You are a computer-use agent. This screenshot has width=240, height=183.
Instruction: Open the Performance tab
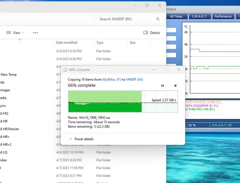pos(223,16)
